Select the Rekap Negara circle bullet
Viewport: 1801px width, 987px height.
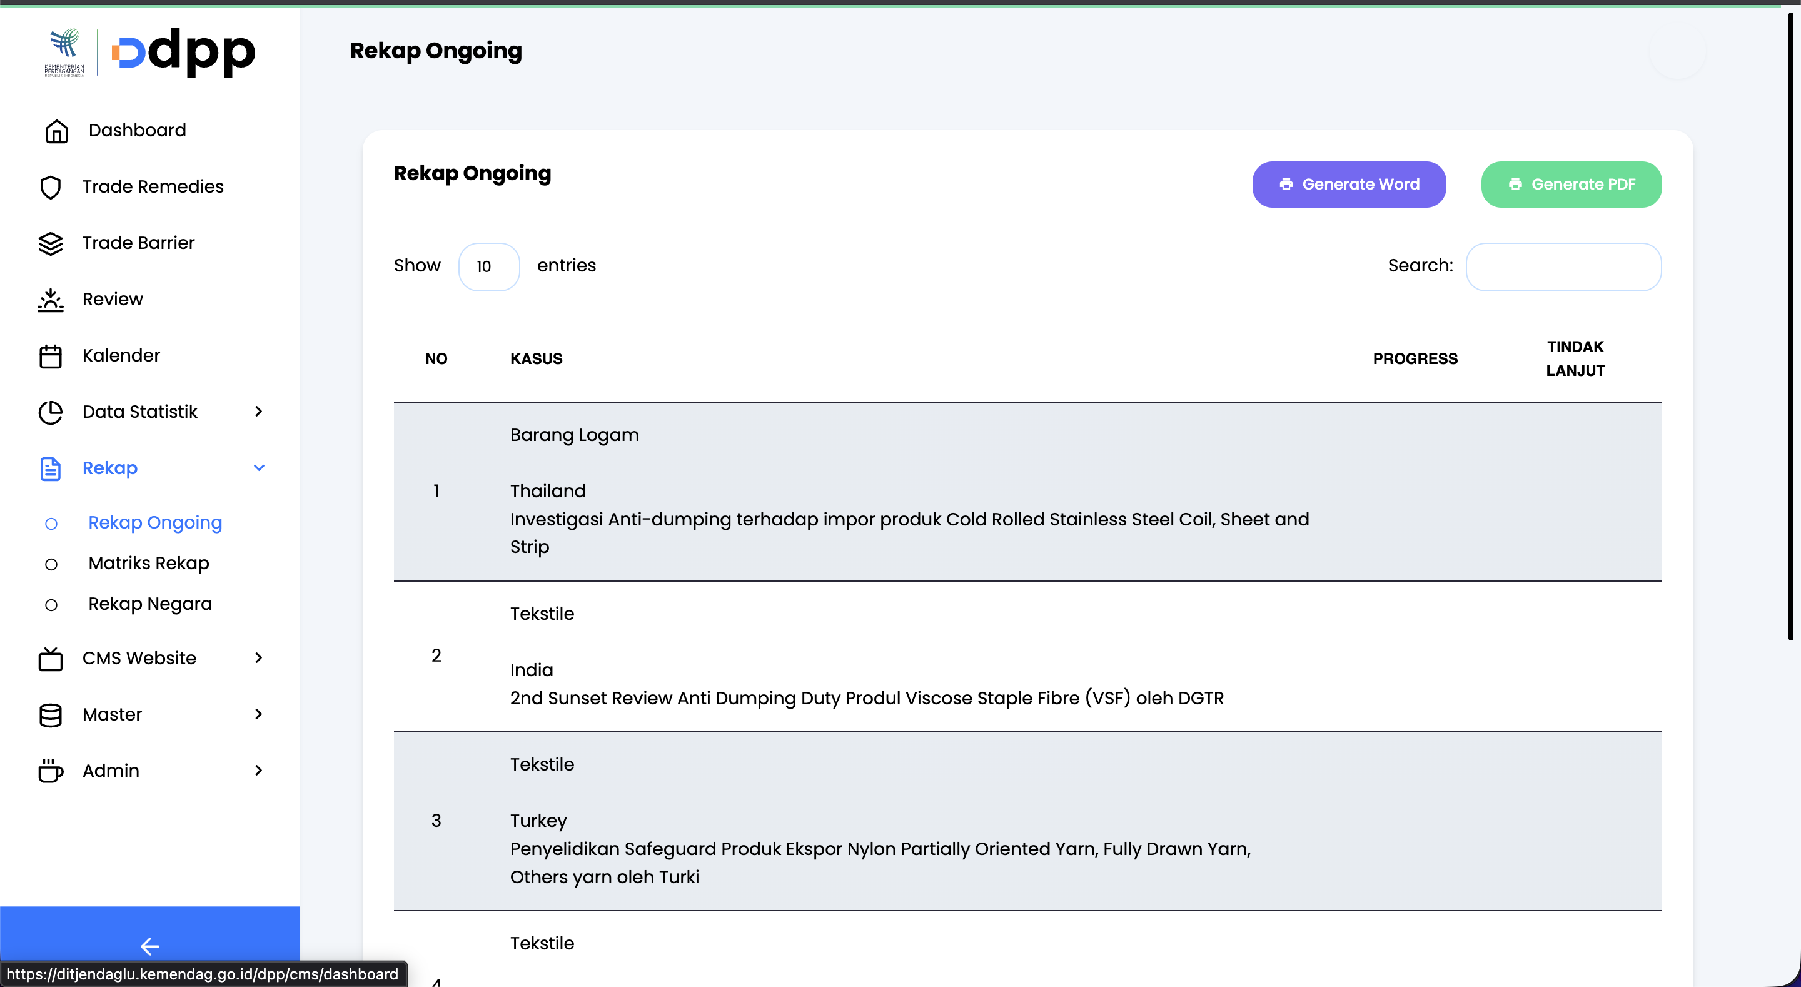[x=51, y=605]
